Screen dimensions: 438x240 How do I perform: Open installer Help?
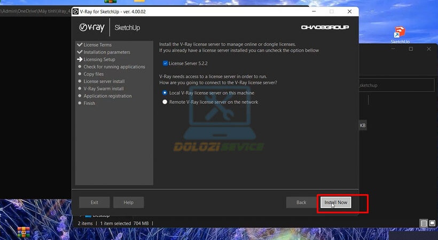tap(128, 203)
